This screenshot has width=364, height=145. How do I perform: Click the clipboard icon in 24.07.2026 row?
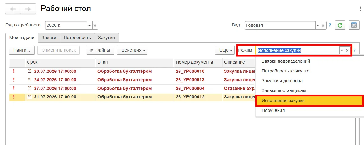coord(29,80)
